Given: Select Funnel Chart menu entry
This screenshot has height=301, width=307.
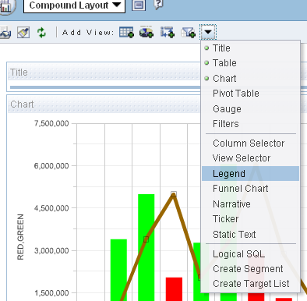Looking at the screenshot, I should [250, 189].
